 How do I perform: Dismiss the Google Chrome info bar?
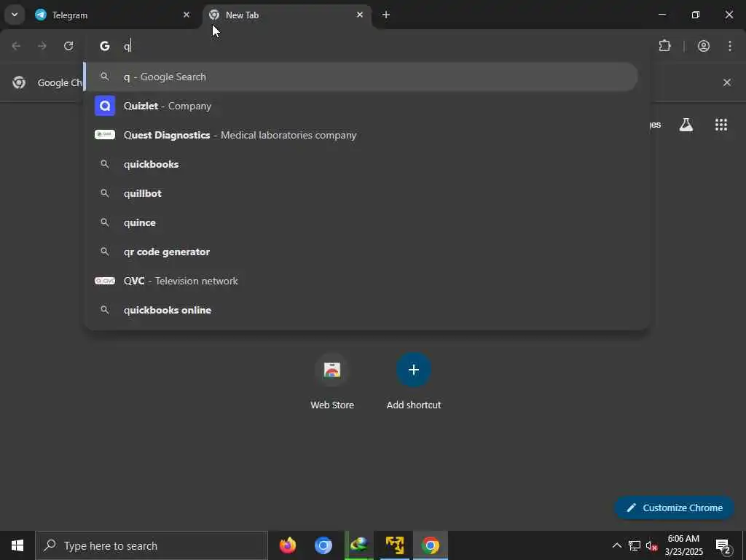(727, 82)
